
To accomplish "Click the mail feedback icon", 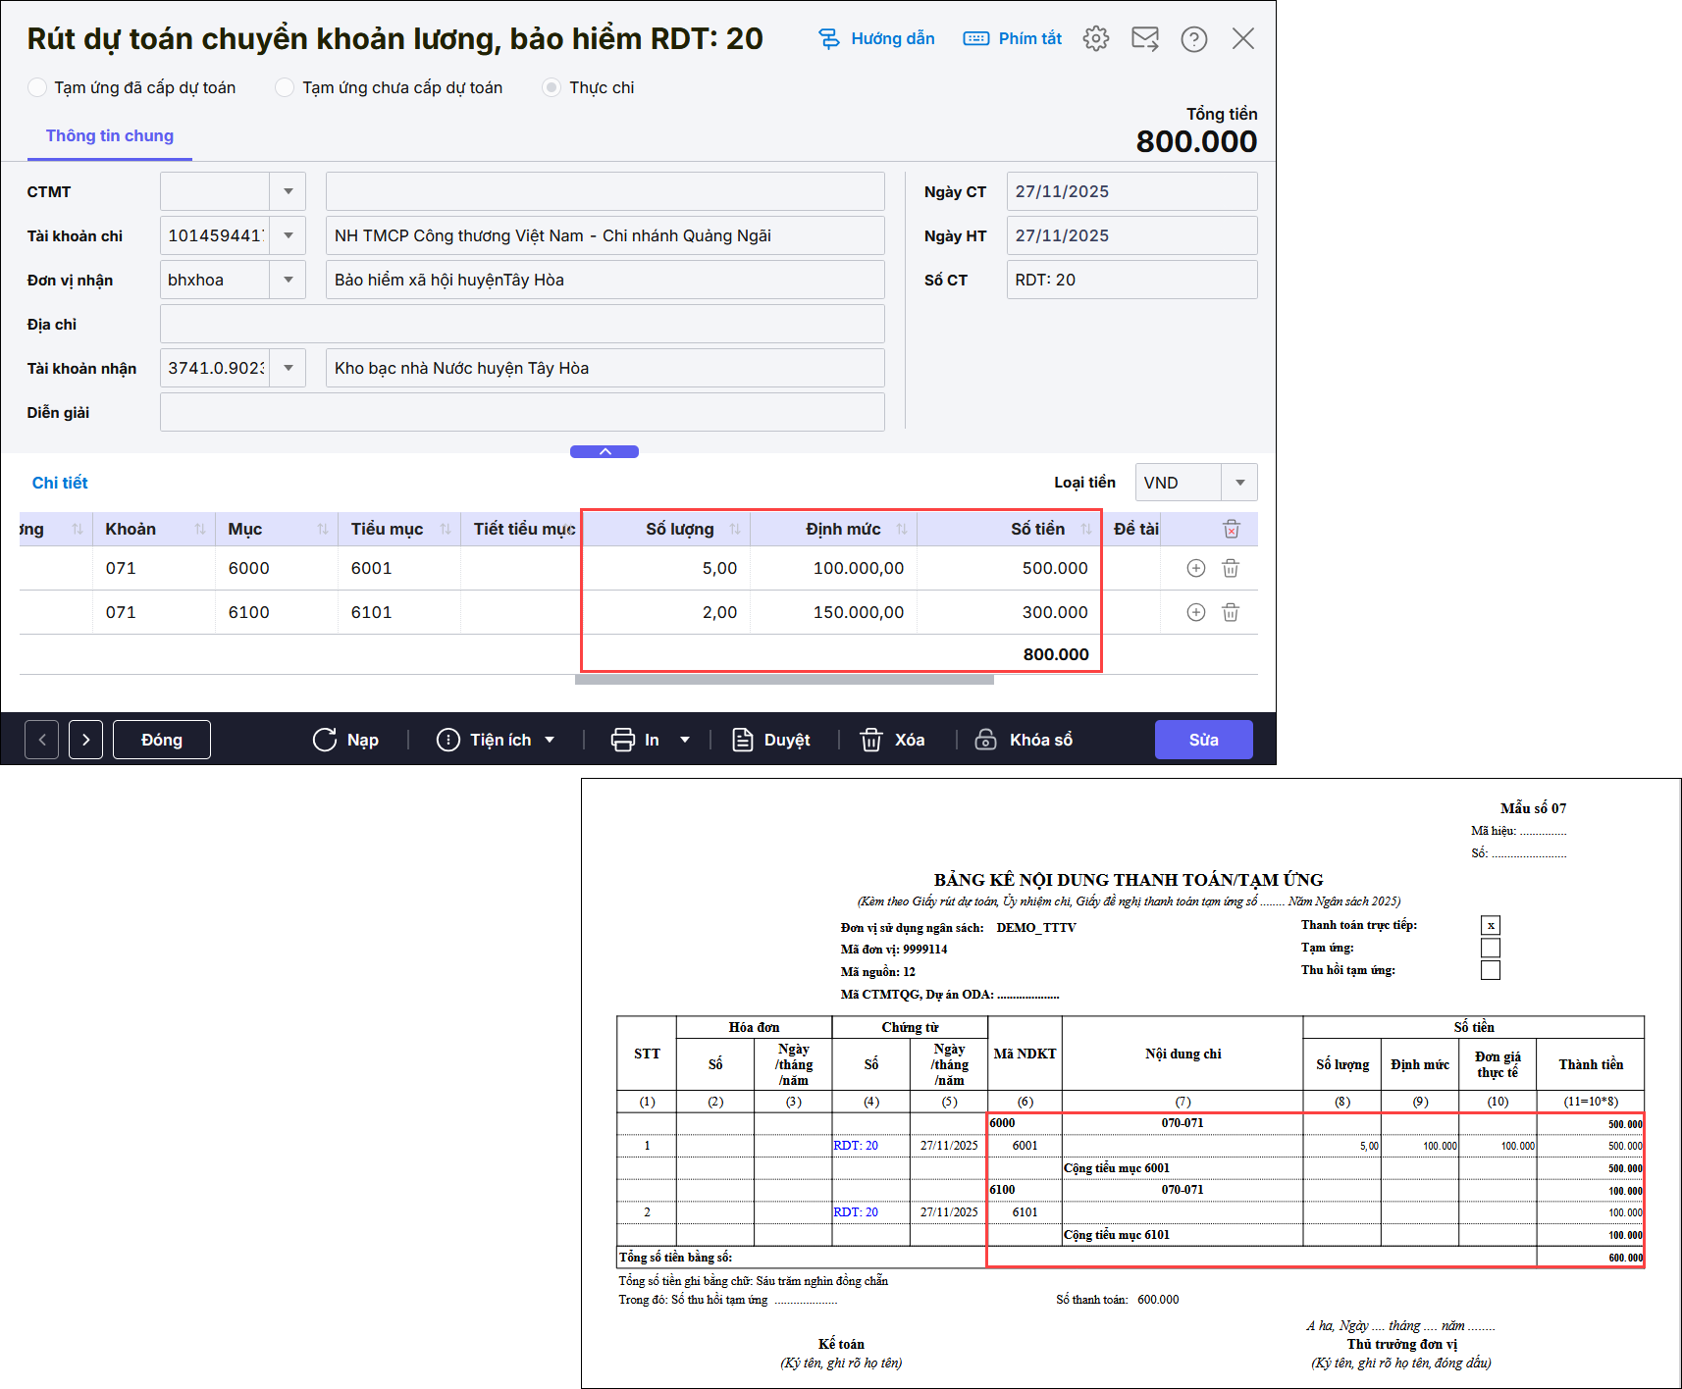I will 1144,39.
